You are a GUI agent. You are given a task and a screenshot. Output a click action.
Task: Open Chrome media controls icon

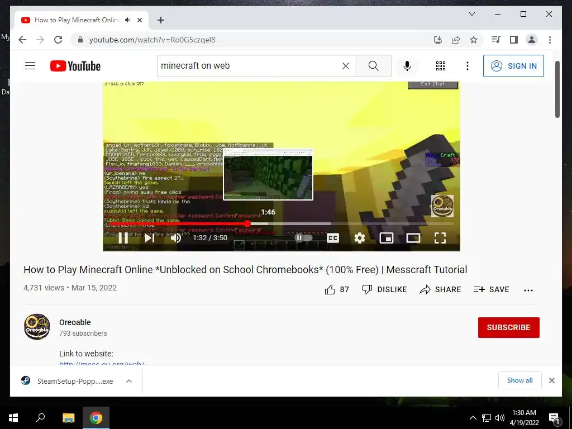coord(496,40)
